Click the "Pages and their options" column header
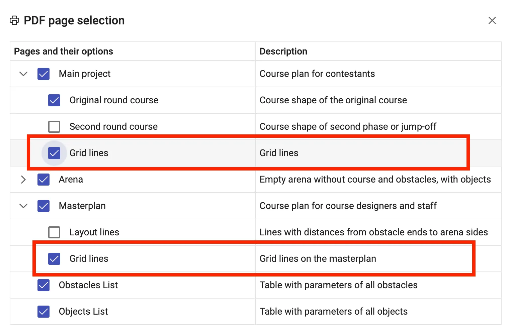The image size is (512, 333). click(x=64, y=51)
